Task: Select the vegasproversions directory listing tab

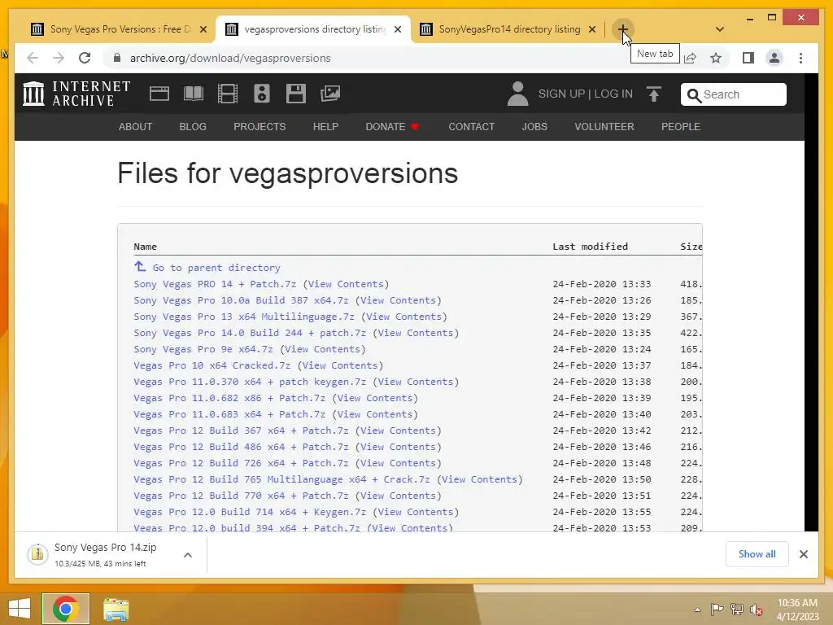Action: (313, 29)
